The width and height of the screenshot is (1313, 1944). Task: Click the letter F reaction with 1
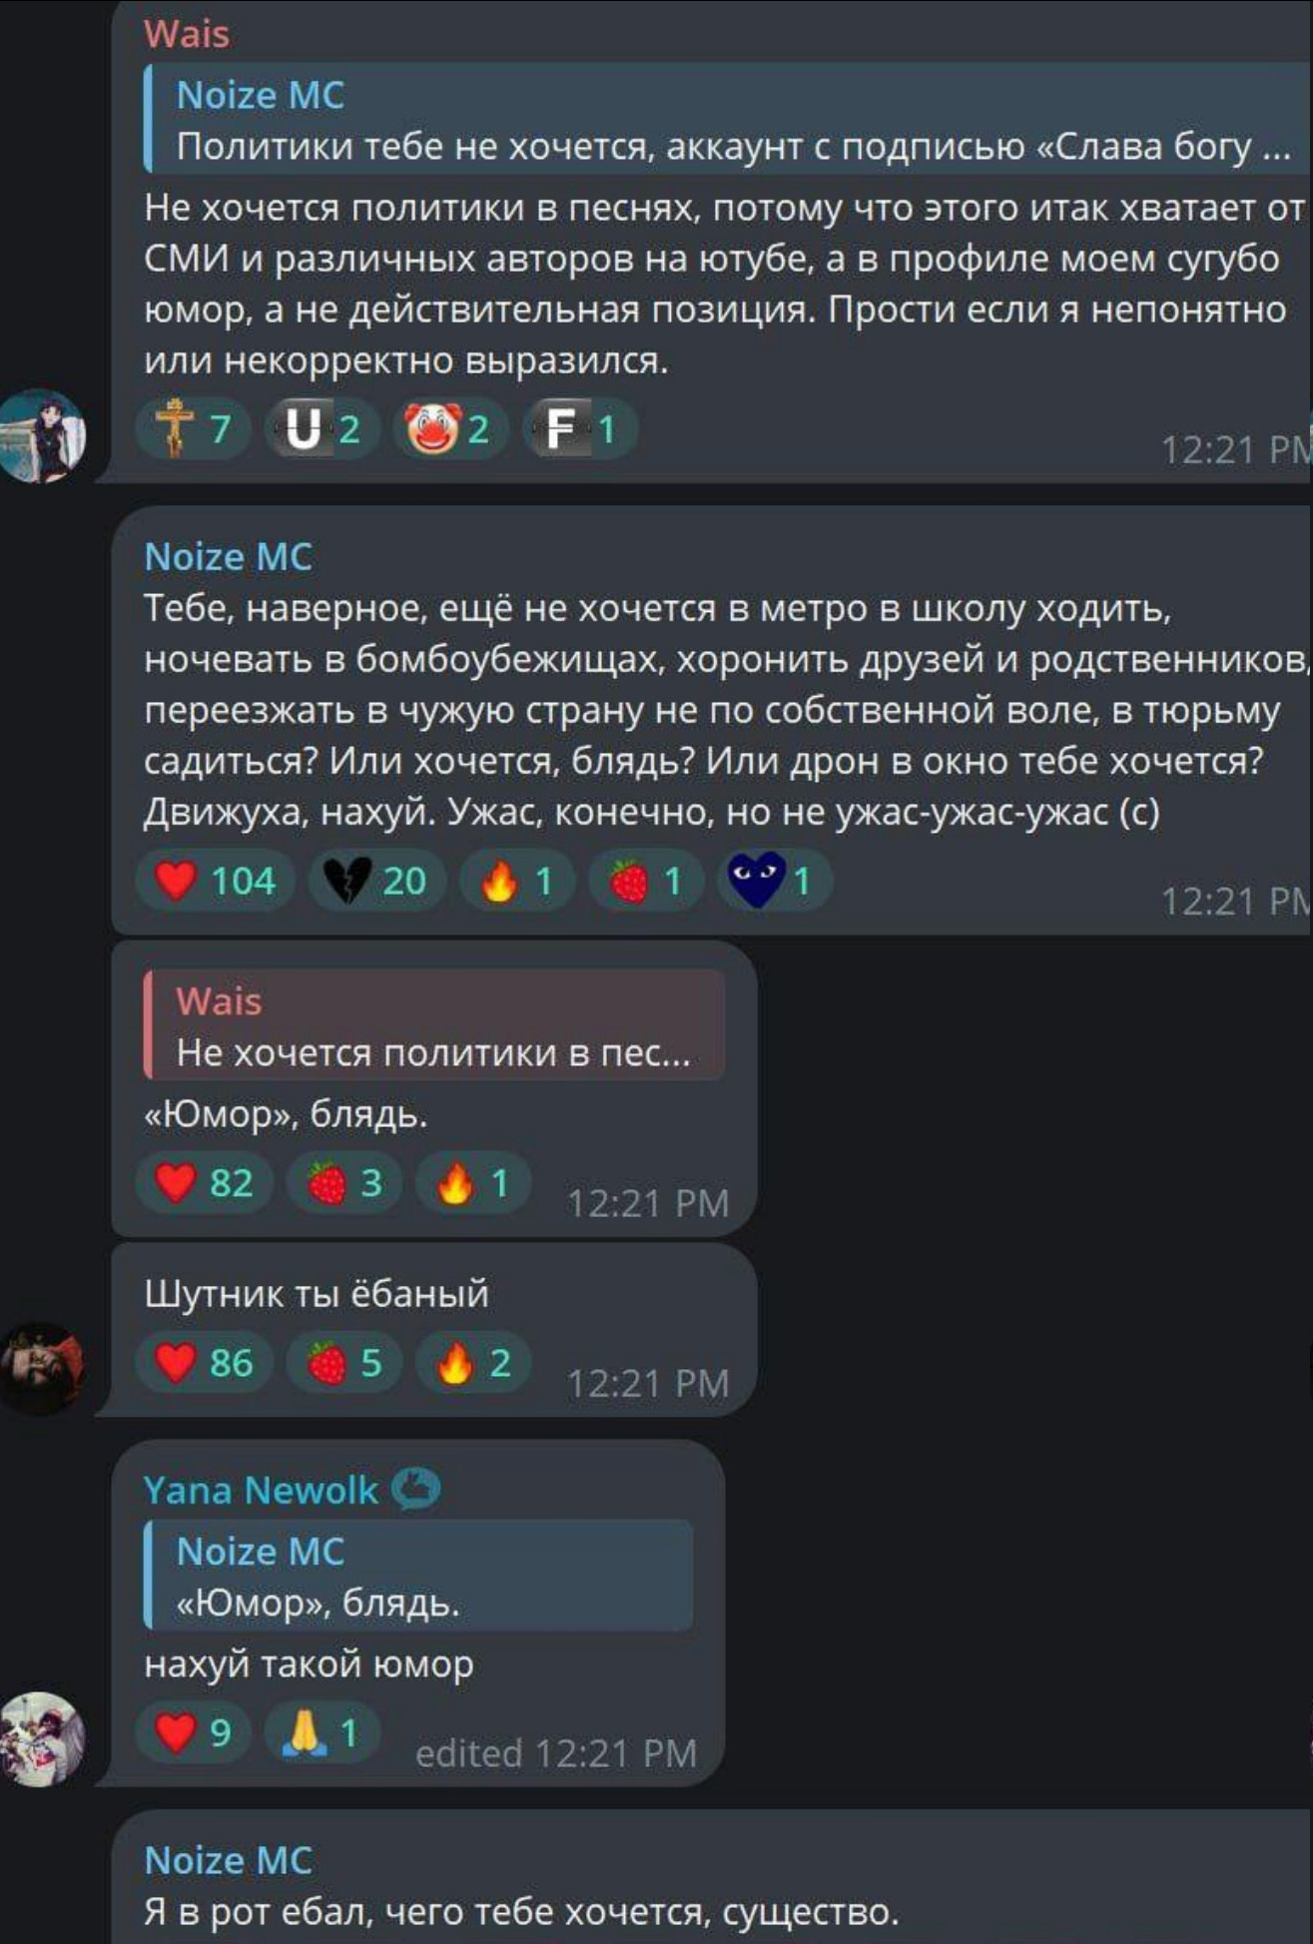click(x=579, y=429)
